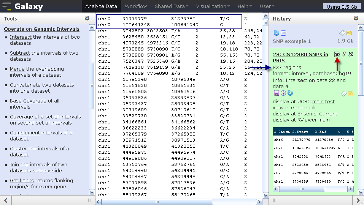Open the Base Coverage tool
The image size is (364, 205).
coord(28,101)
